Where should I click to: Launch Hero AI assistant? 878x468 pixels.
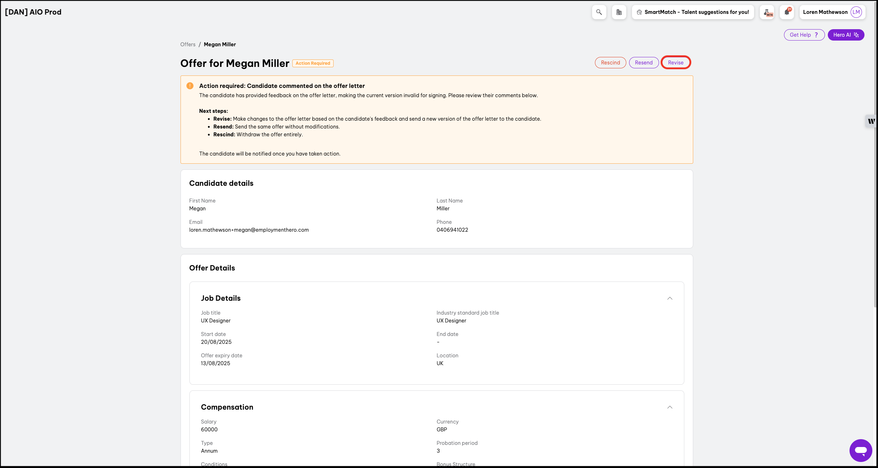coord(846,35)
